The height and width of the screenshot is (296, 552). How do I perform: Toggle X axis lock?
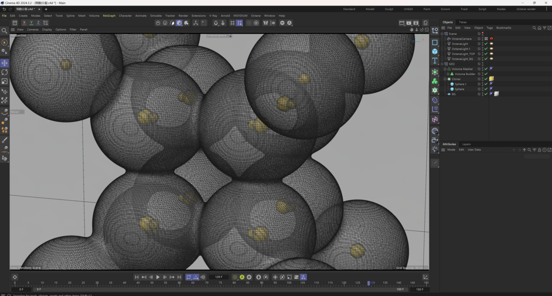point(24,23)
